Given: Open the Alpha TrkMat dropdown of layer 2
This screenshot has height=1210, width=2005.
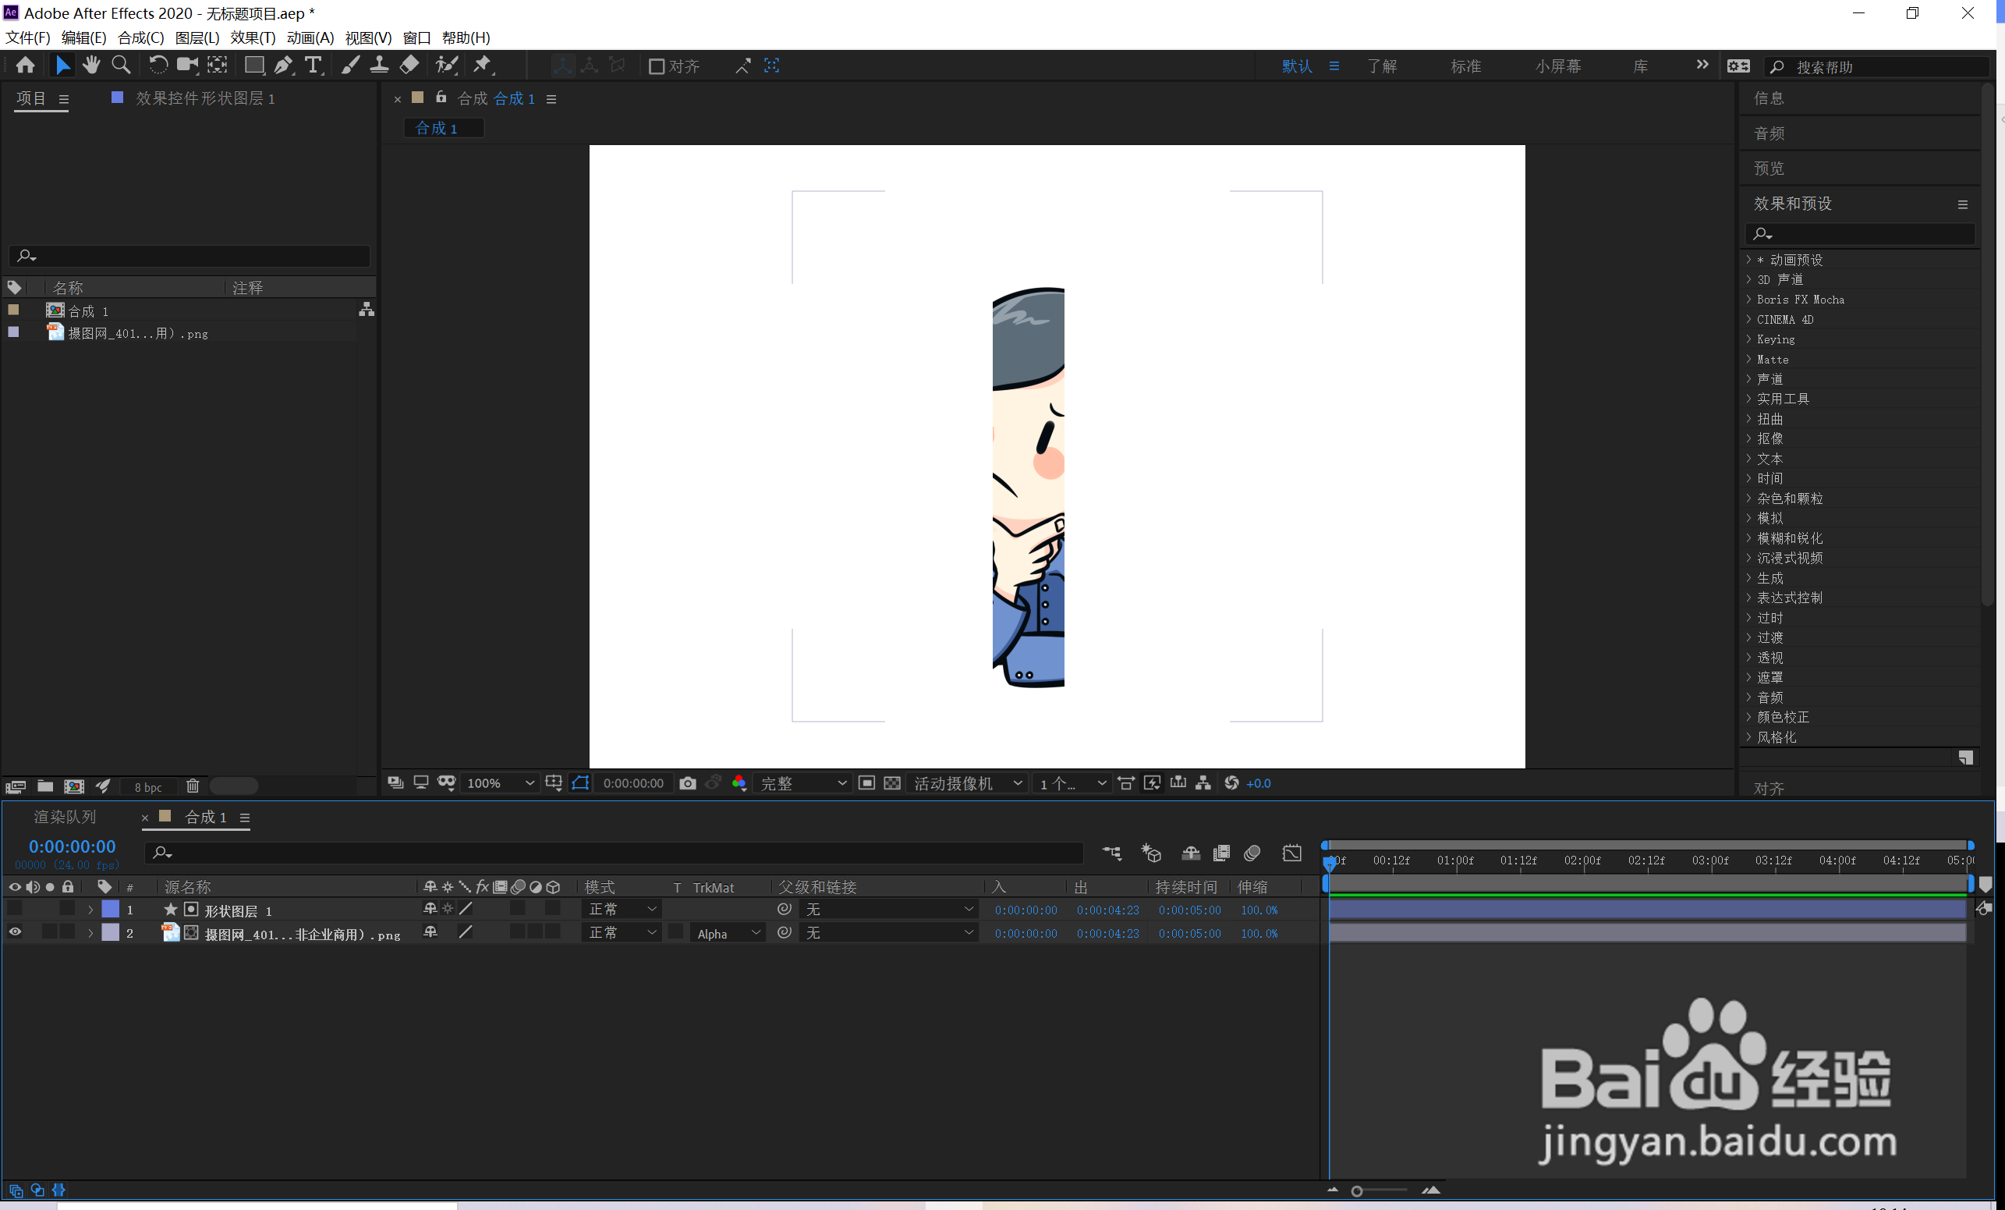Looking at the screenshot, I should tap(728, 933).
